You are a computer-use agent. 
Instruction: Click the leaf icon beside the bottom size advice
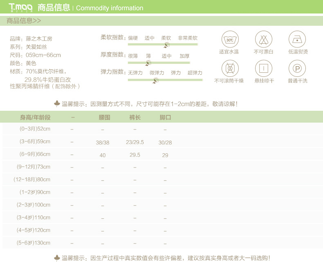57,258
